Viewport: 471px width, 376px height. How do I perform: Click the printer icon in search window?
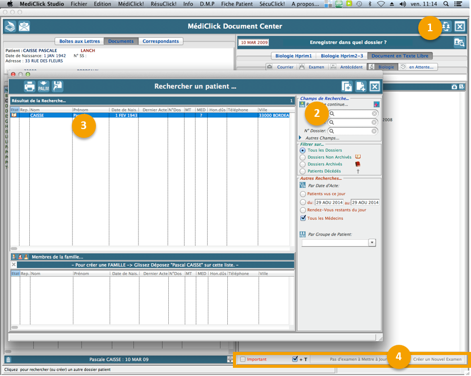tap(30, 86)
